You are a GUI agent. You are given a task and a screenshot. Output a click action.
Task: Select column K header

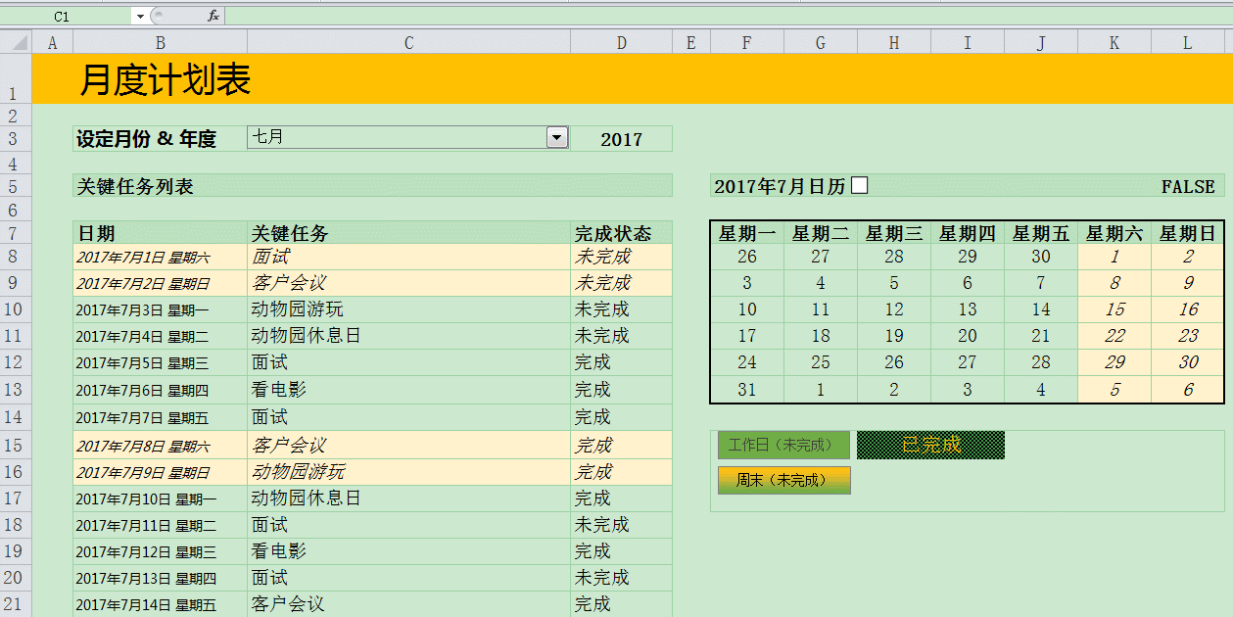pos(1114,42)
